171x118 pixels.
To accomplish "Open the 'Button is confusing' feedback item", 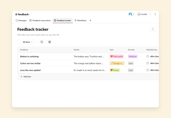I will point(30,56).
